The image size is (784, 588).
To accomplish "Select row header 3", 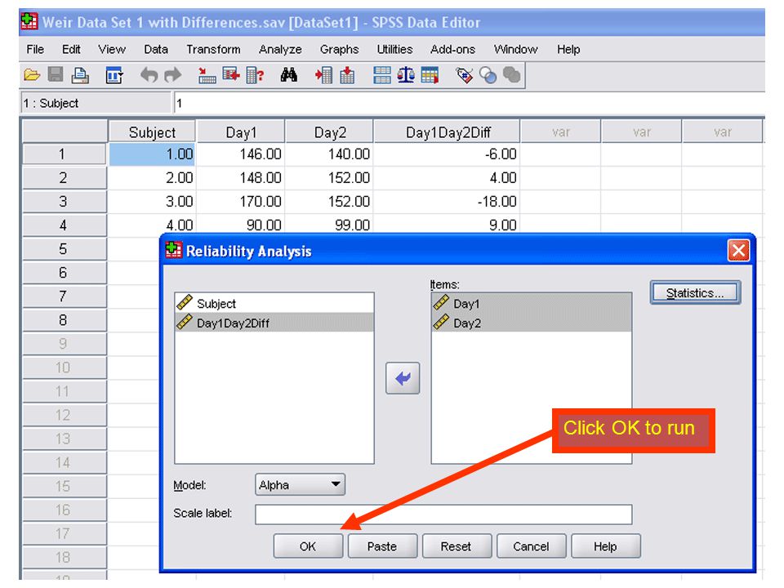I will 64,202.
